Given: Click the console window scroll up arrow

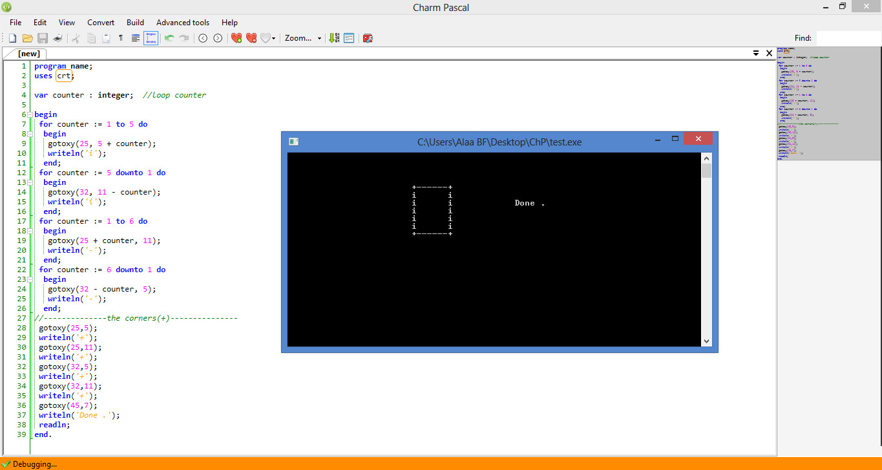Looking at the screenshot, I should 706,158.
